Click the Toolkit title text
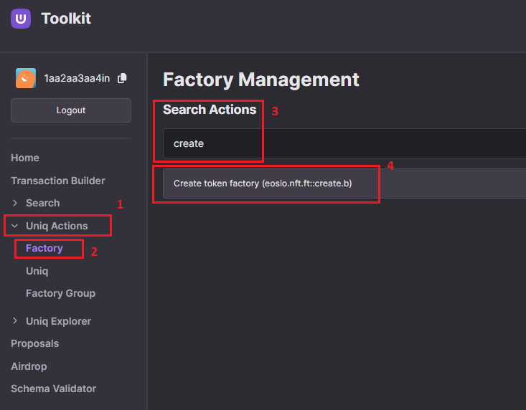Image resolution: width=526 pixels, height=410 pixels. click(66, 19)
